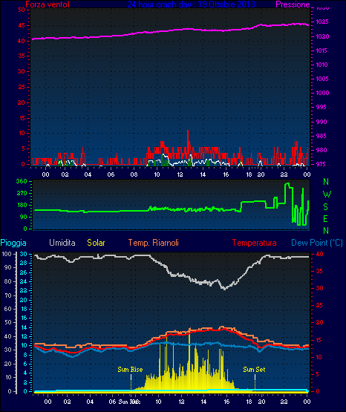Click the 1010 pressure axis value
The image size is (346, 412).
click(321, 65)
